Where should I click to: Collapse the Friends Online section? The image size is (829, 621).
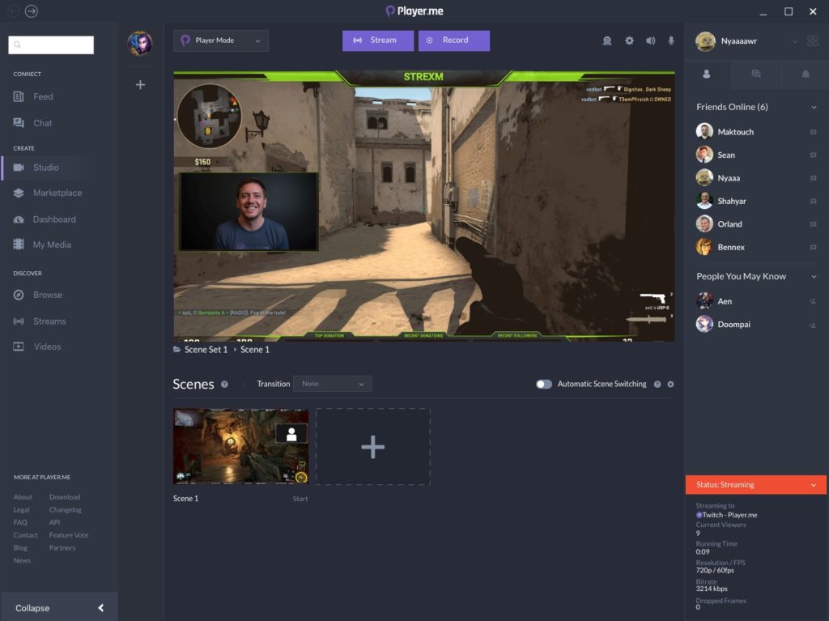(x=814, y=108)
